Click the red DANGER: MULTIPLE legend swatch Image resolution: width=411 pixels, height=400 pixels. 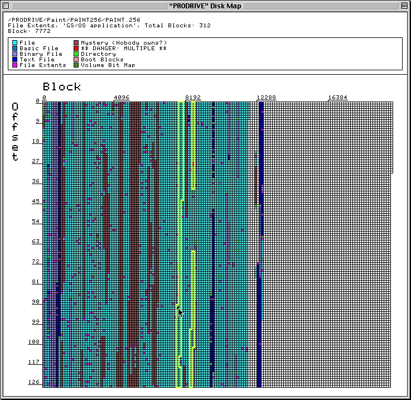pos(76,49)
